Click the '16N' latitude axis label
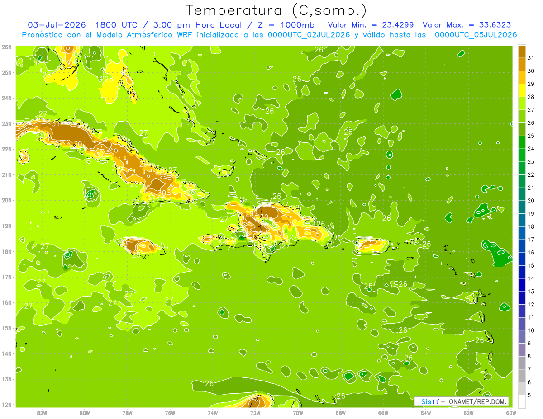 coord(6,302)
